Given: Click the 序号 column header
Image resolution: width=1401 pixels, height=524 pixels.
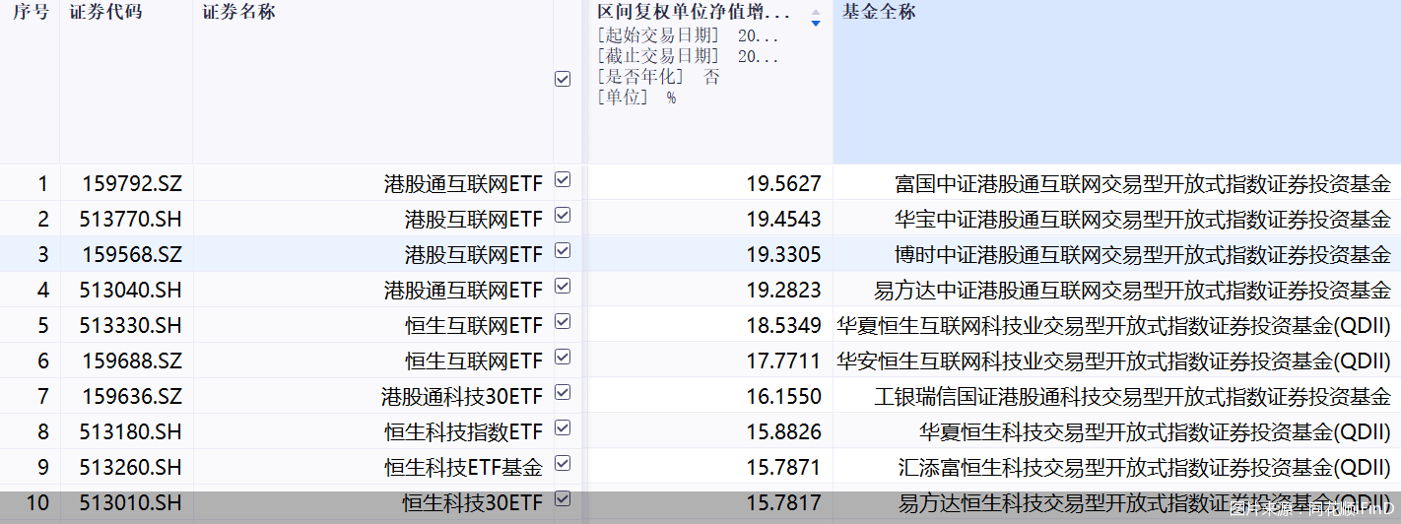Looking at the screenshot, I should click(x=30, y=13).
